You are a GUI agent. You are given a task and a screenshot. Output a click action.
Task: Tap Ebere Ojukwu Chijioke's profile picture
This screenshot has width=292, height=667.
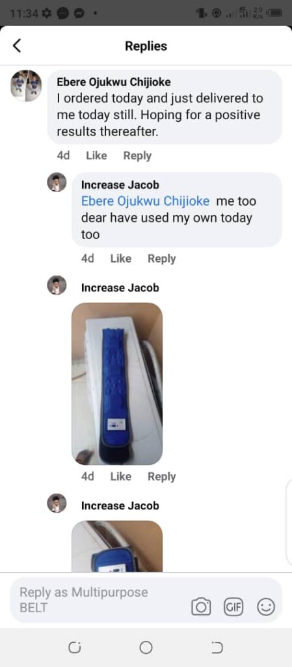(x=26, y=85)
